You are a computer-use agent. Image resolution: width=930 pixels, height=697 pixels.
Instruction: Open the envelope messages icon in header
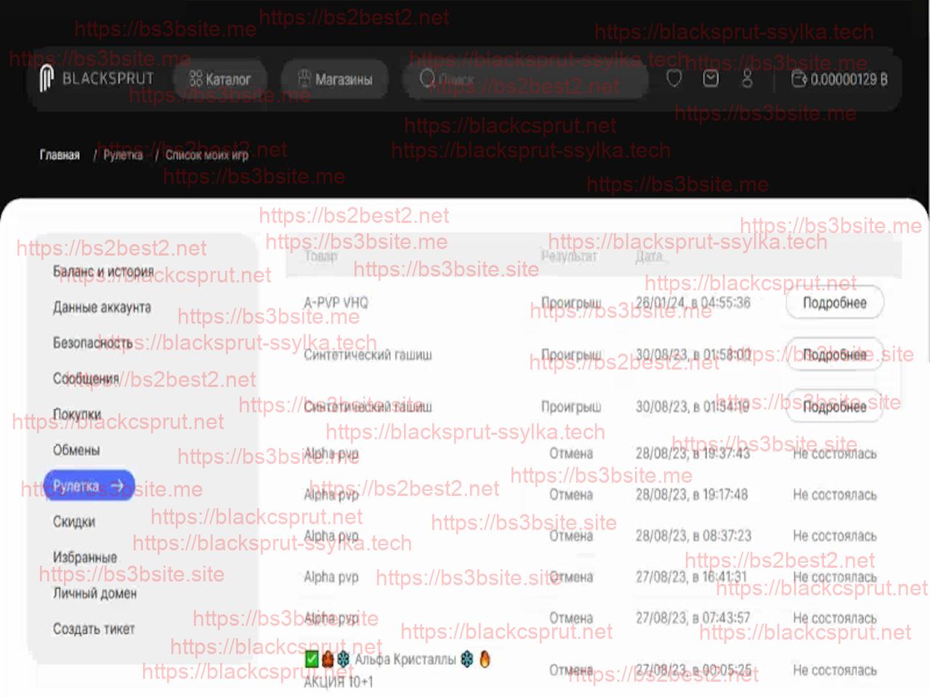tap(711, 78)
